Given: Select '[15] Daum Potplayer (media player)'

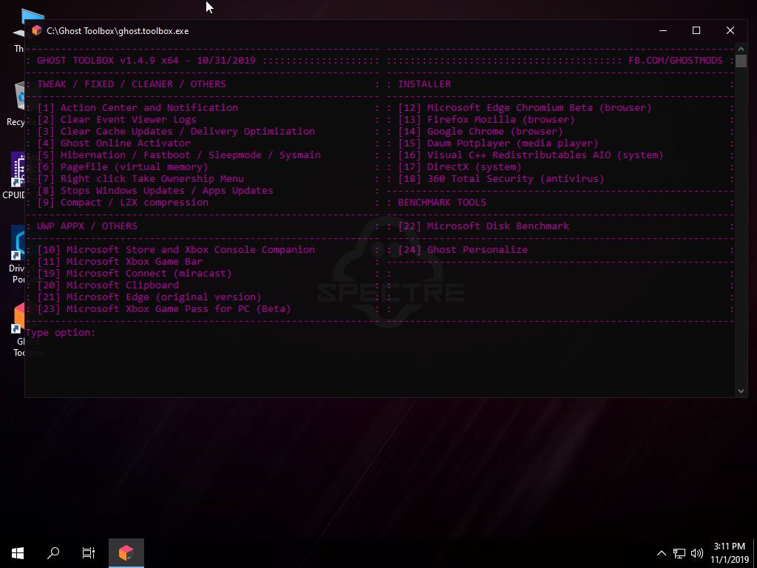Looking at the screenshot, I should point(498,143).
